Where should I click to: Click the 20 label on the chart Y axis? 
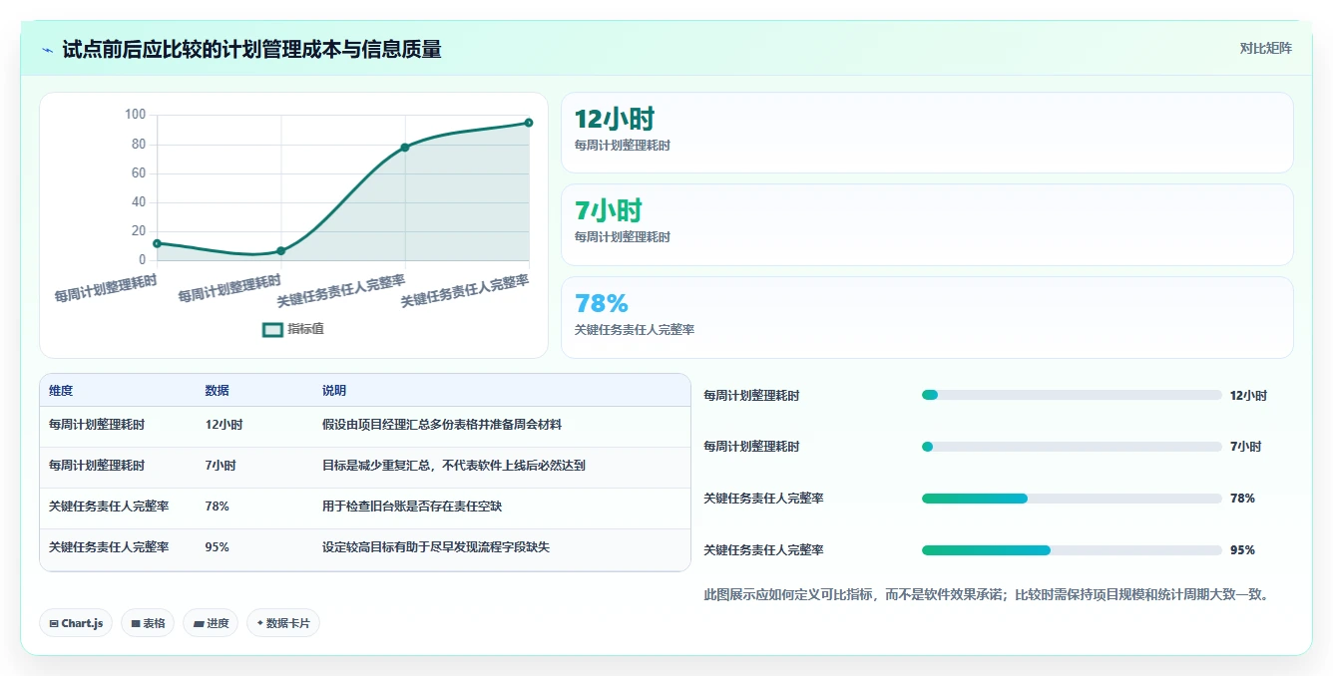click(x=139, y=230)
